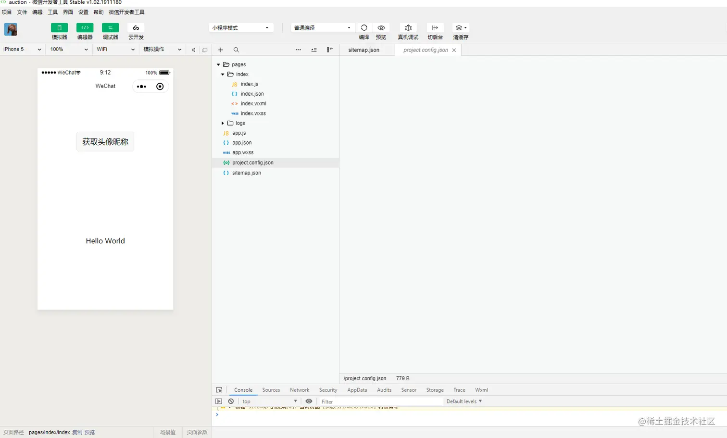
Task: Click the clear console icon
Action: pyautogui.click(x=231, y=401)
